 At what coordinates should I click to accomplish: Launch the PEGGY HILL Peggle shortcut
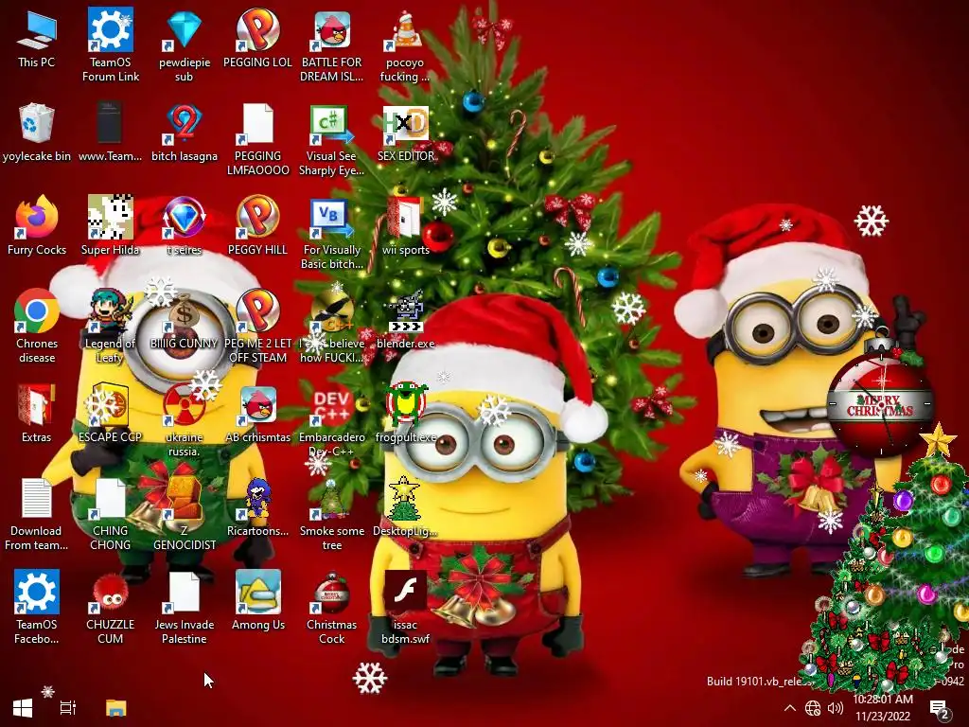coord(257,225)
